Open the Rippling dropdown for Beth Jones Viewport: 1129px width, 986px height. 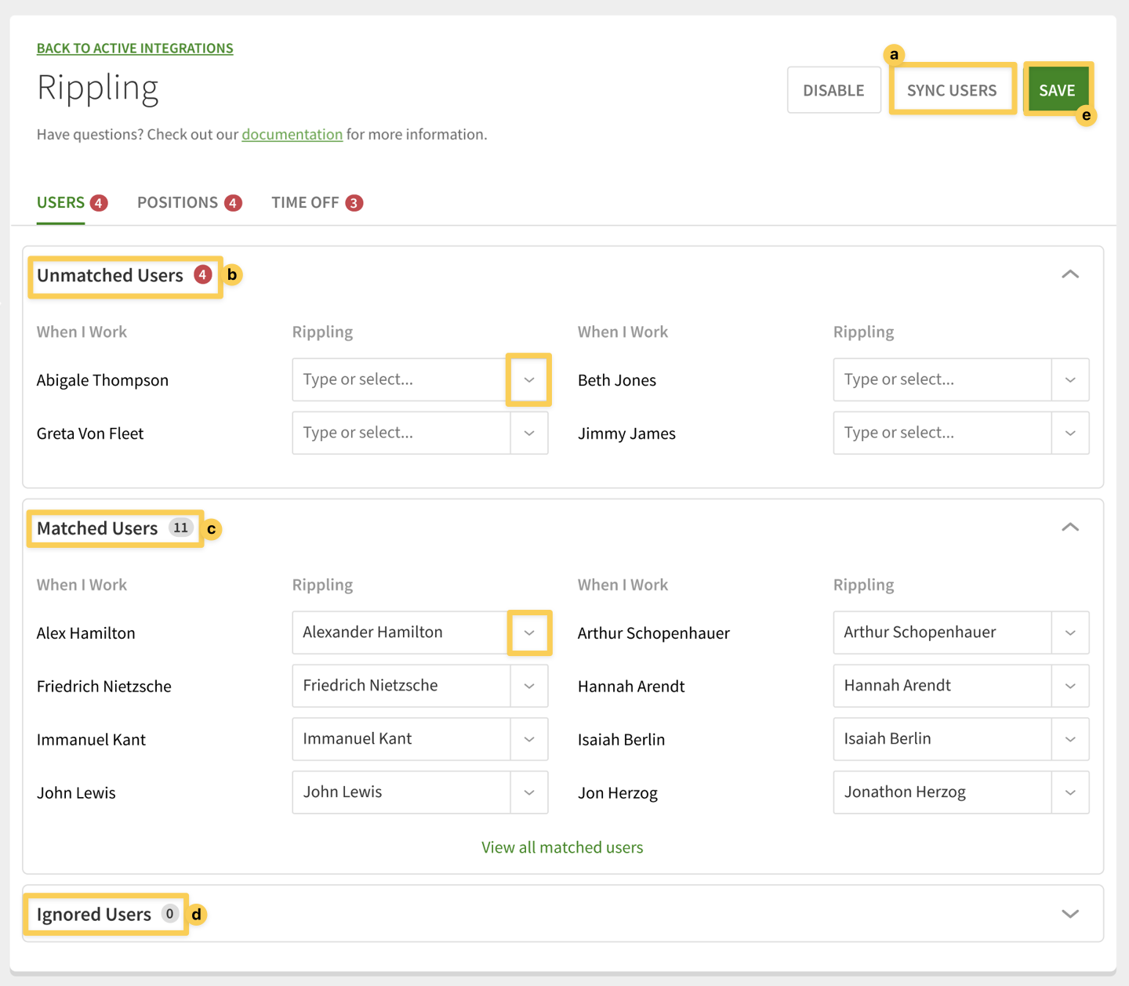1070,379
